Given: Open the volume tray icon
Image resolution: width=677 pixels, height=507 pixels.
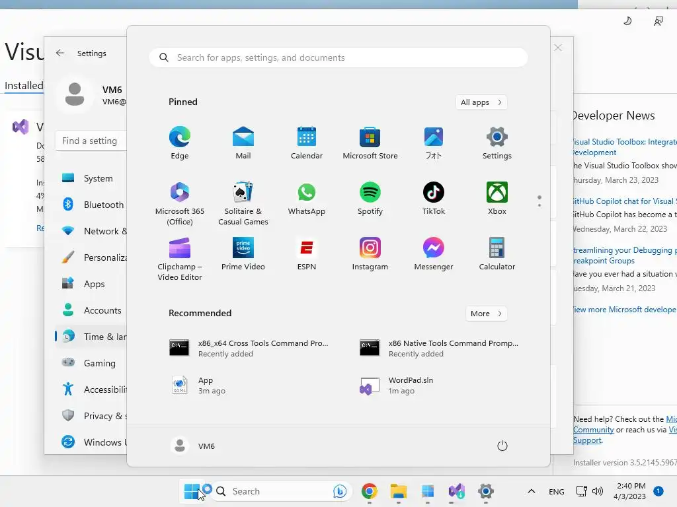Looking at the screenshot, I should [598, 491].
